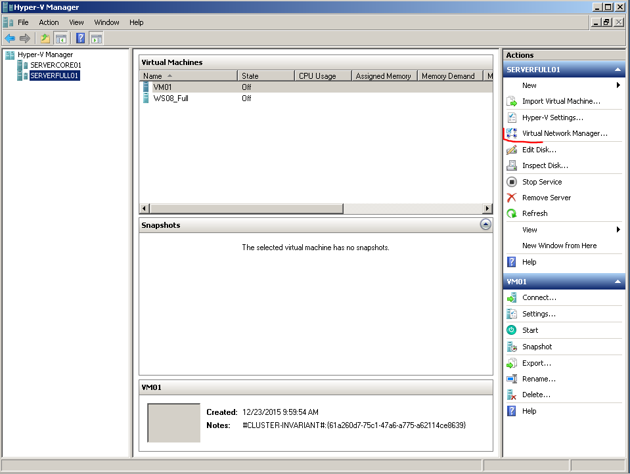Select SERVERFULL01 in the tree
The height and width of the screenshot is (474, 630).
coord(55,75)
